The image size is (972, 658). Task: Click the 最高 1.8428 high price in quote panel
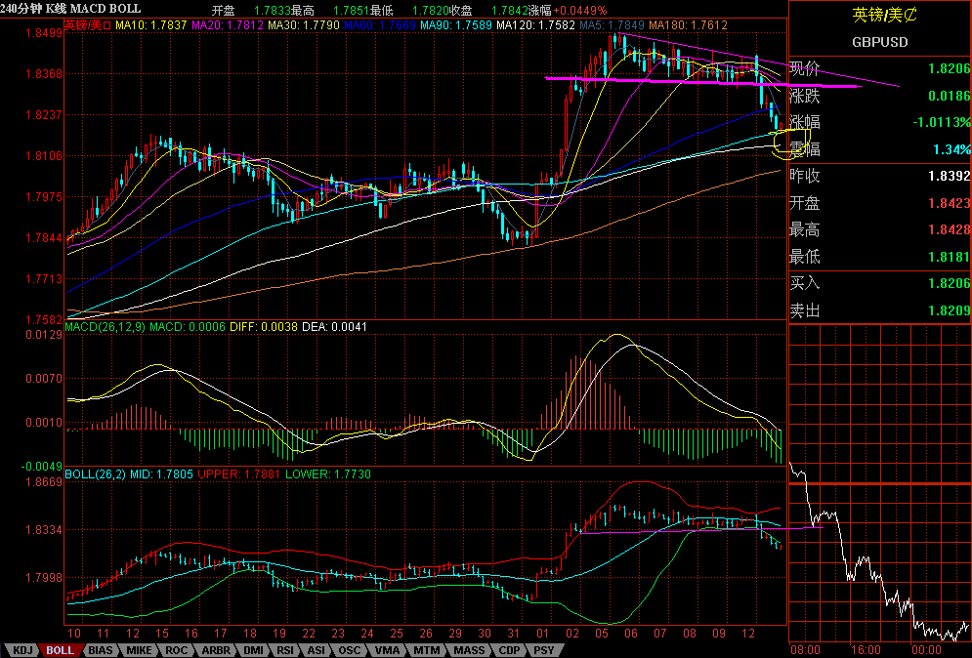point(879,229)
